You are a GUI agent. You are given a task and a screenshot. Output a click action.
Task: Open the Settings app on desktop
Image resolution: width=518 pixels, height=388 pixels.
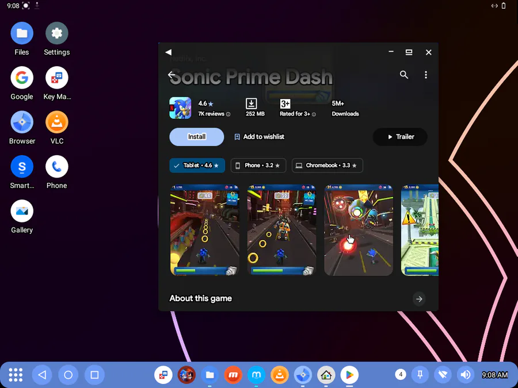[57, 33]
